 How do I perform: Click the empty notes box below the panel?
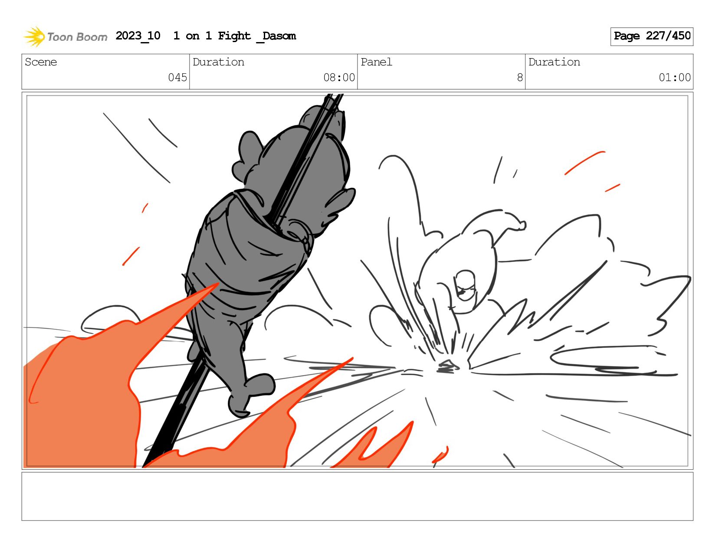357,496
